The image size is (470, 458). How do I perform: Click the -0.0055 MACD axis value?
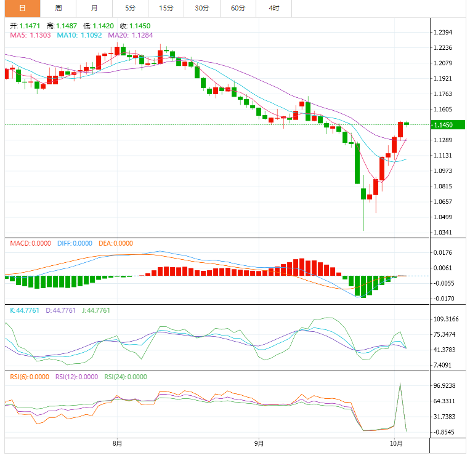(x=444, y=283)
